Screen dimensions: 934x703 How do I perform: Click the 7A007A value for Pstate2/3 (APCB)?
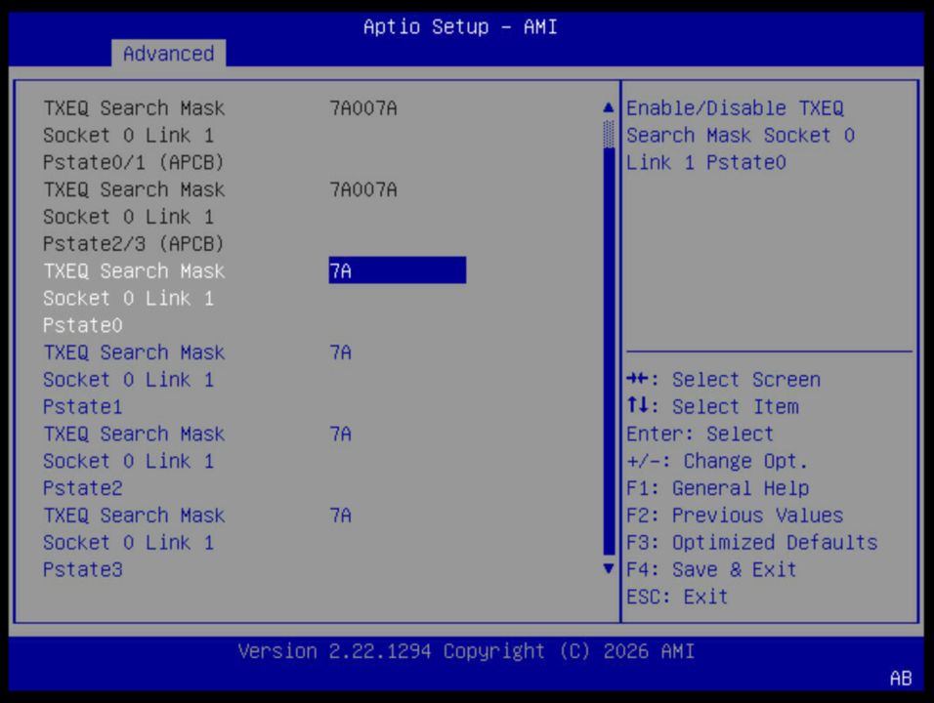(x=363, y=189)
